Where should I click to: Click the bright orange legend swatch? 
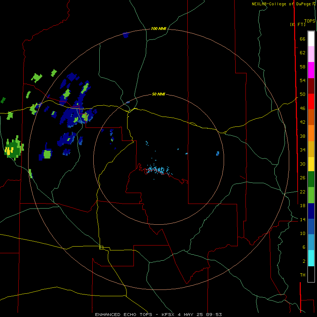click(311, 133)
